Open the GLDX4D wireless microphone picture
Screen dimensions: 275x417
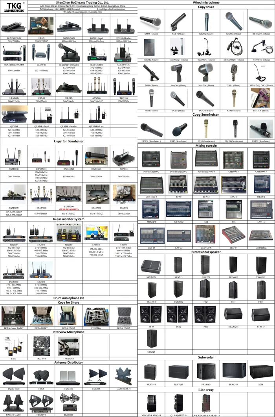tap(41, 52)
